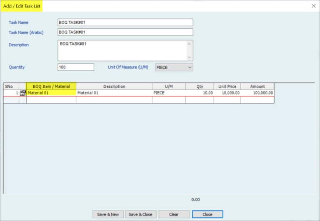
Task: Select the Quantity input box
Action: [76, 67]
